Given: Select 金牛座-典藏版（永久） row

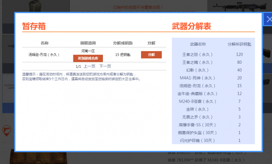Looking at the screenshot, I should [213, 94].
